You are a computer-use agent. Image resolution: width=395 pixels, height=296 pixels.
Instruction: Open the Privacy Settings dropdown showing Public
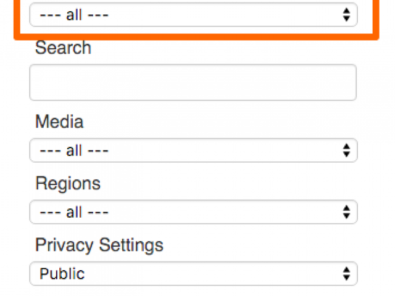[193, 274]
